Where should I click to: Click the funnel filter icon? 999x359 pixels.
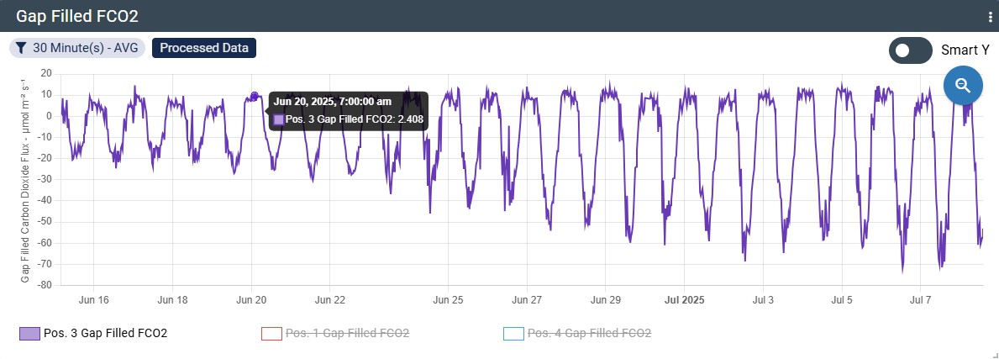[x=21, y=48]
